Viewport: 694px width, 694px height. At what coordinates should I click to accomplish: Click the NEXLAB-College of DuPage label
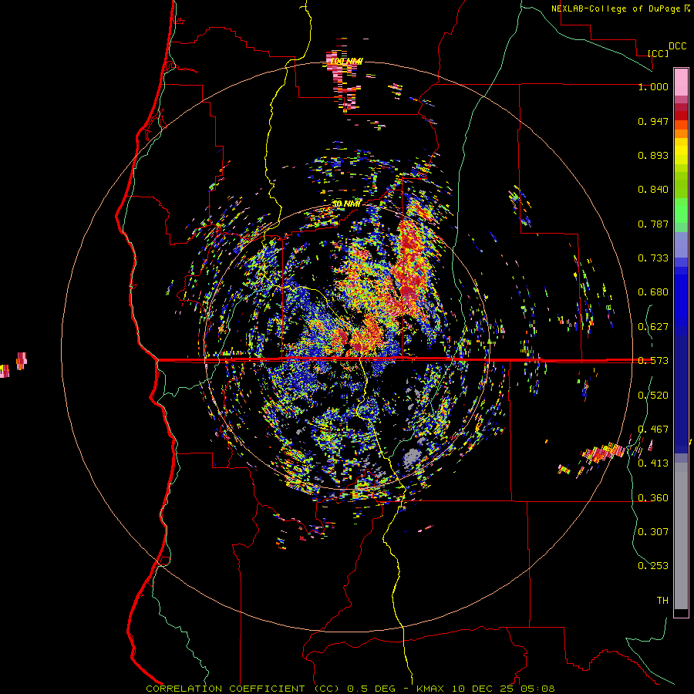[615, 8]
